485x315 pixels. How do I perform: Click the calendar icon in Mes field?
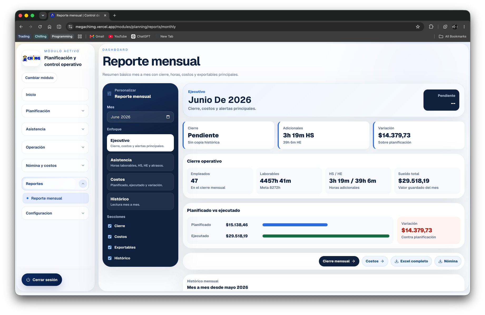[168, 117]
